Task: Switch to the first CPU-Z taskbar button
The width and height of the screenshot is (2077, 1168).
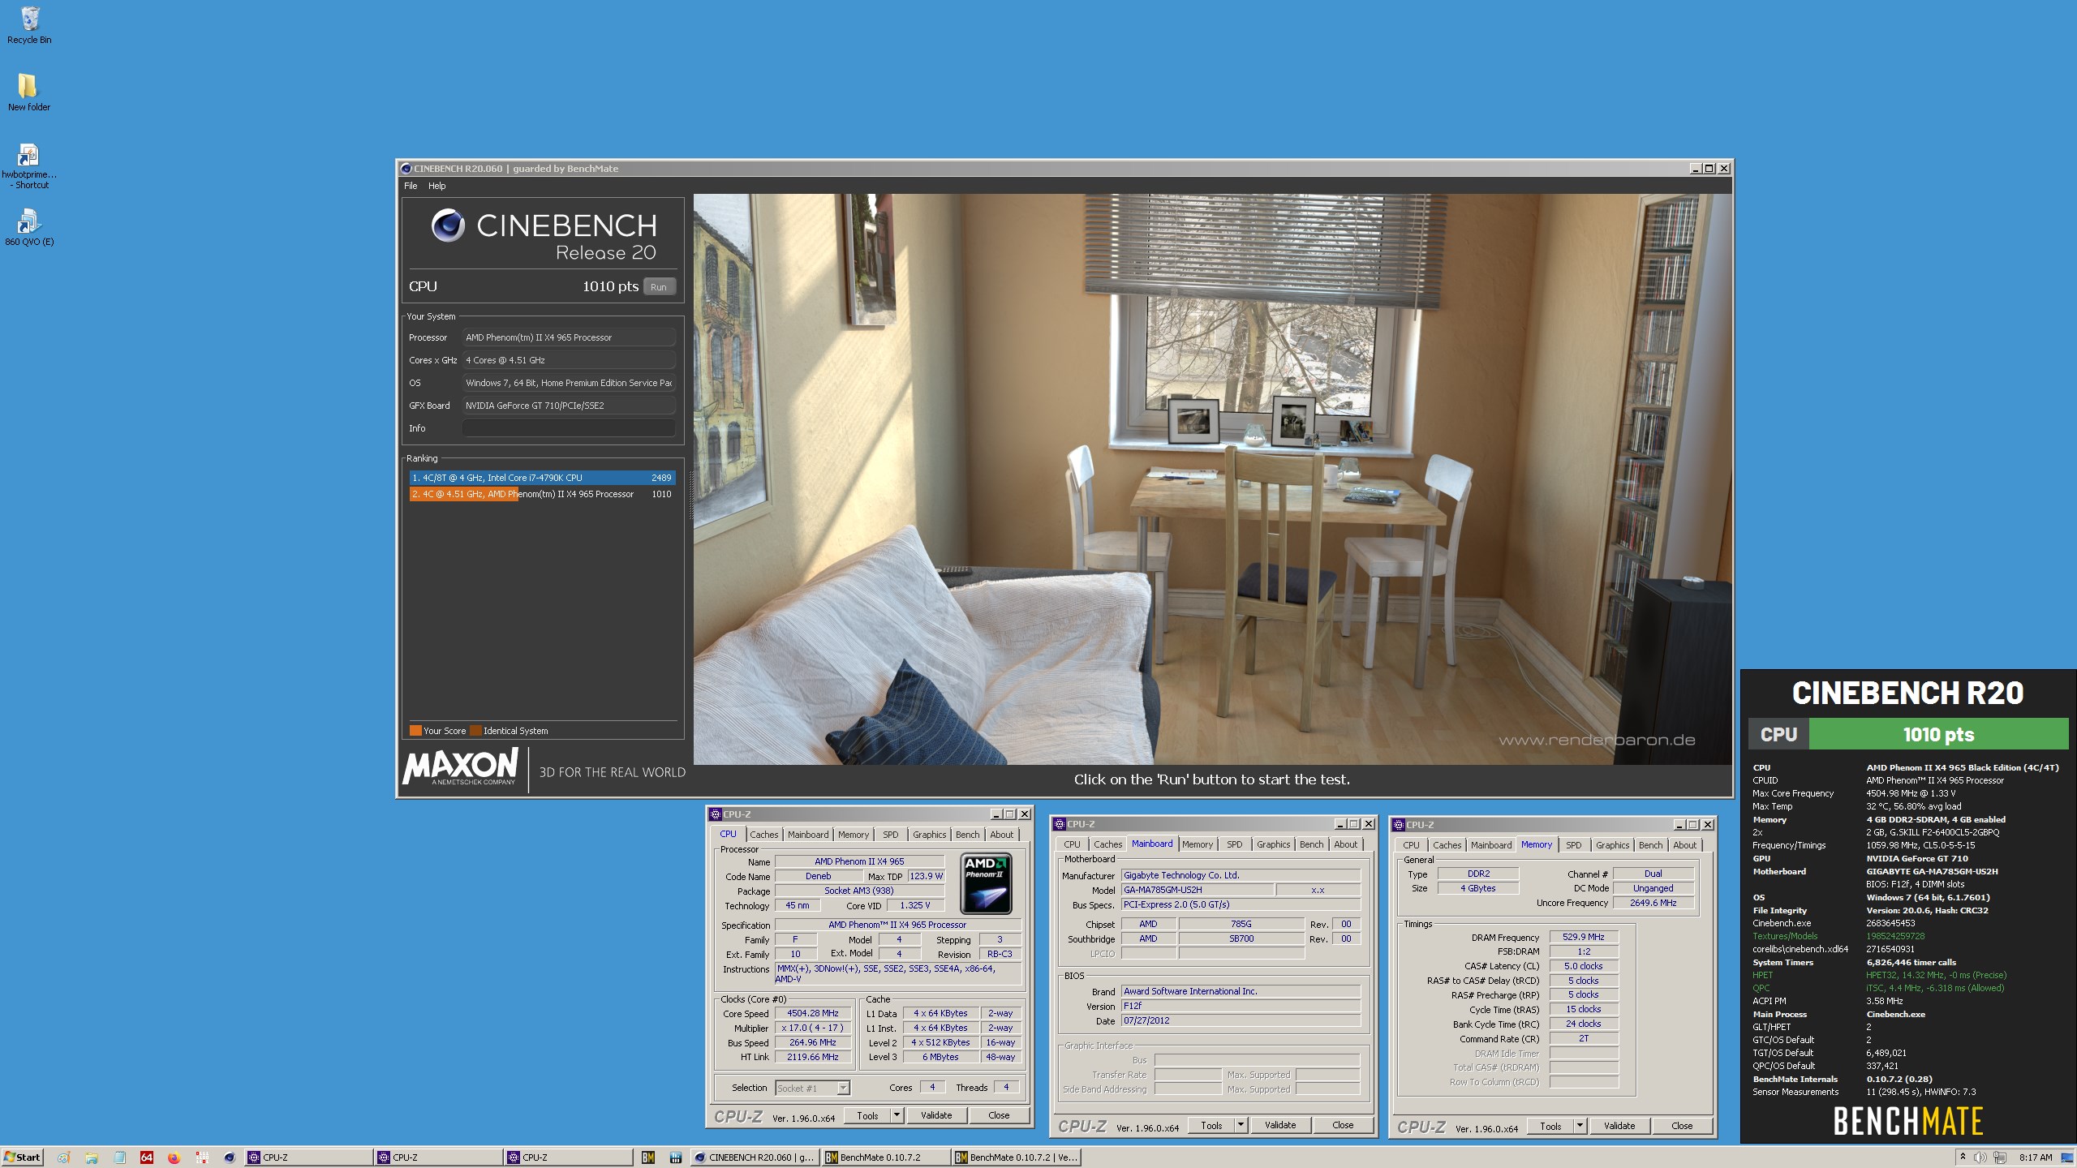Action: (308, 1157)
